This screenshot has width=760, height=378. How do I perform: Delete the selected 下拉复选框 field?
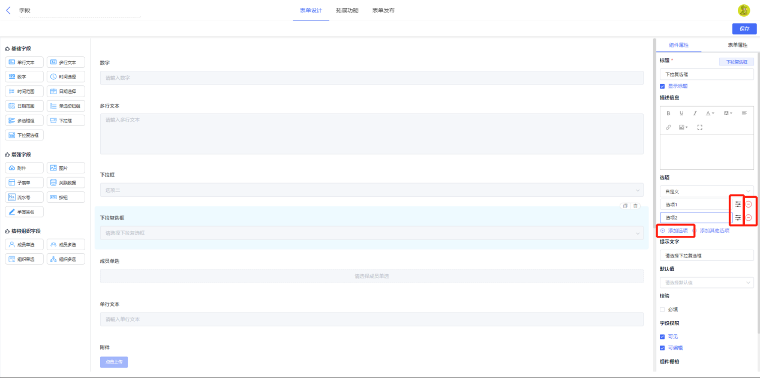coord(636,206)
